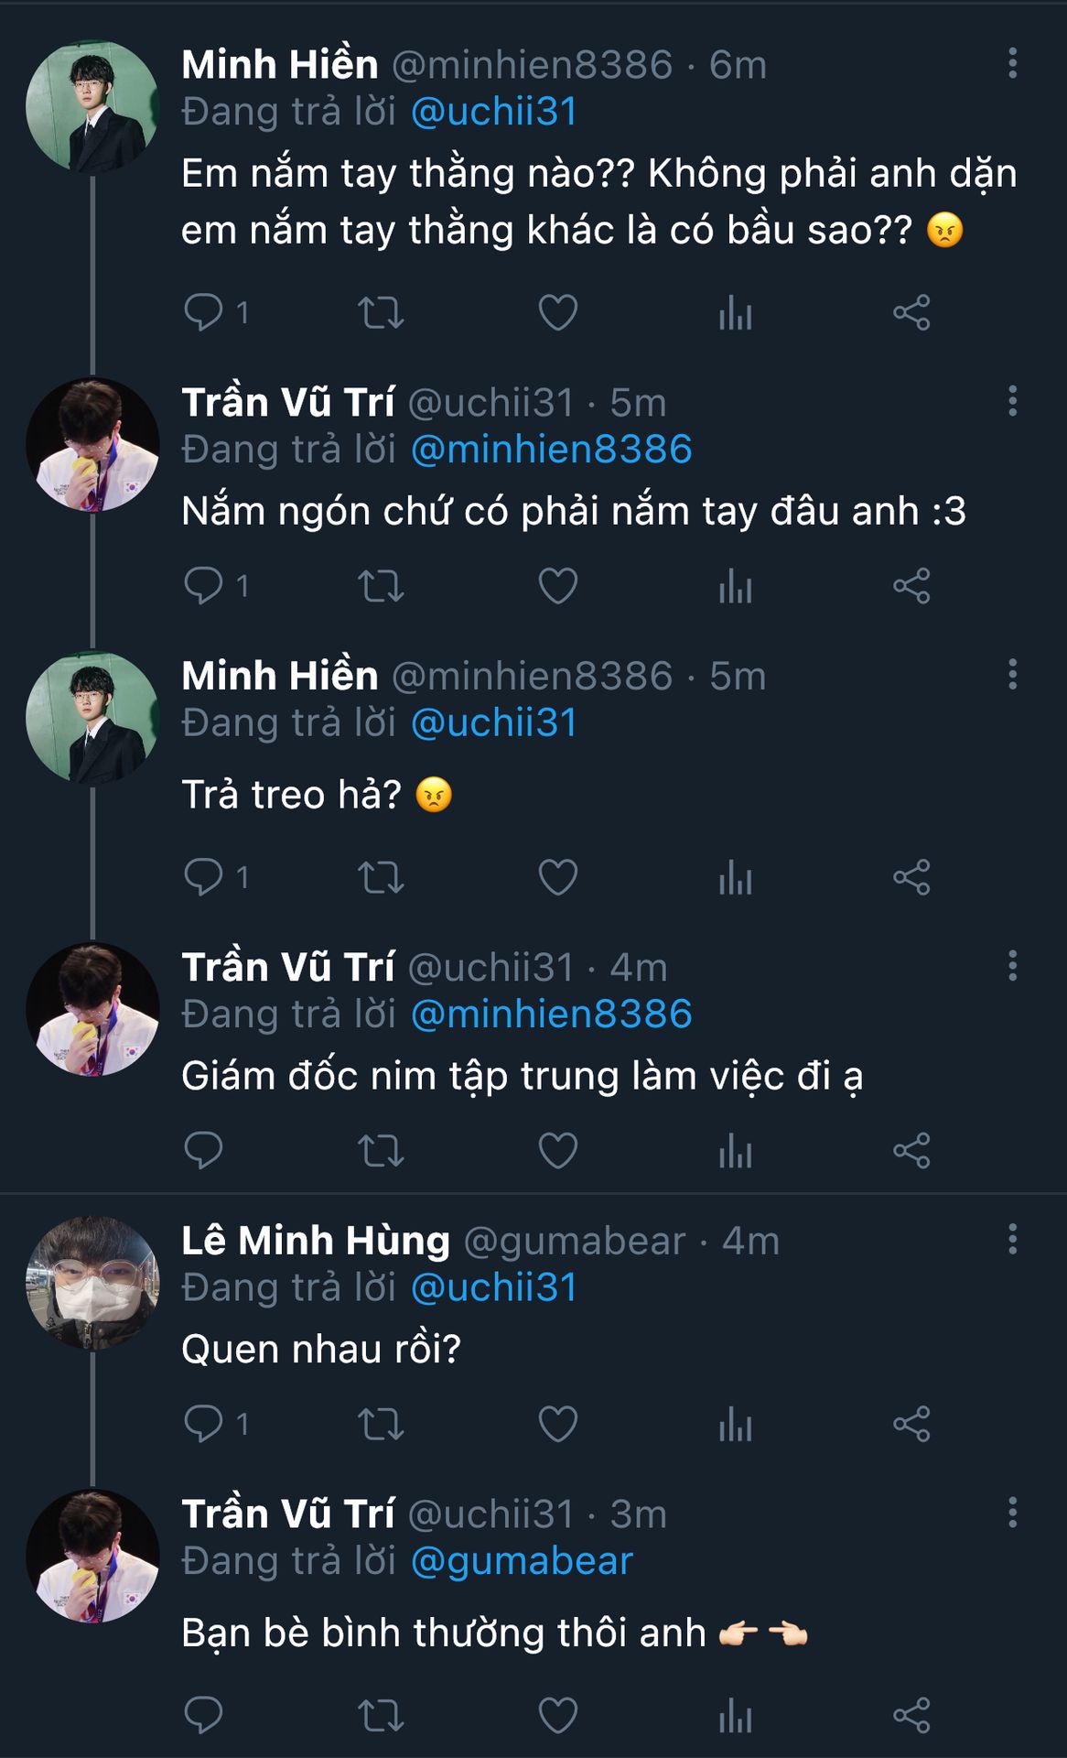This screenshot has width=1067, height=1758.
Task: View analytics of "Trả treo hả?" tweet
Action: (735, 877)
